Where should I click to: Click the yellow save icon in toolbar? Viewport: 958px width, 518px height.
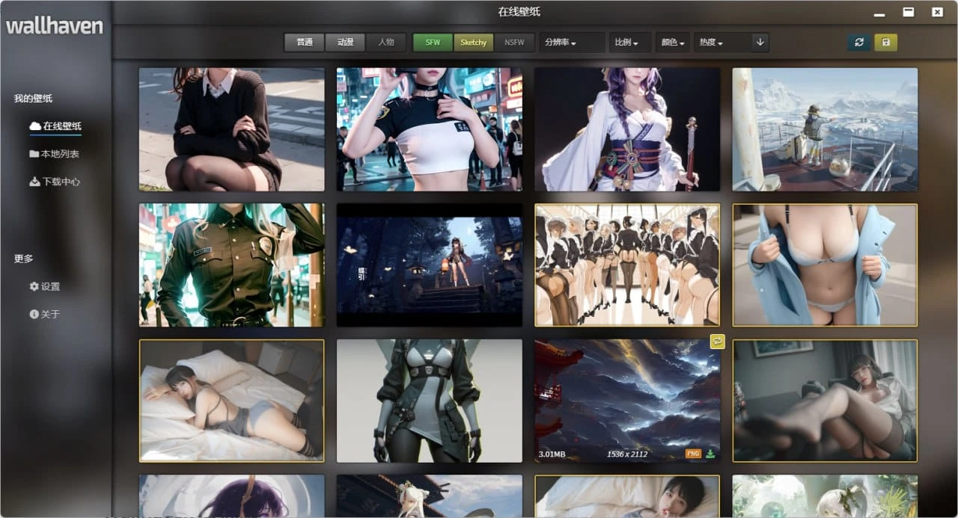[885, 43]
